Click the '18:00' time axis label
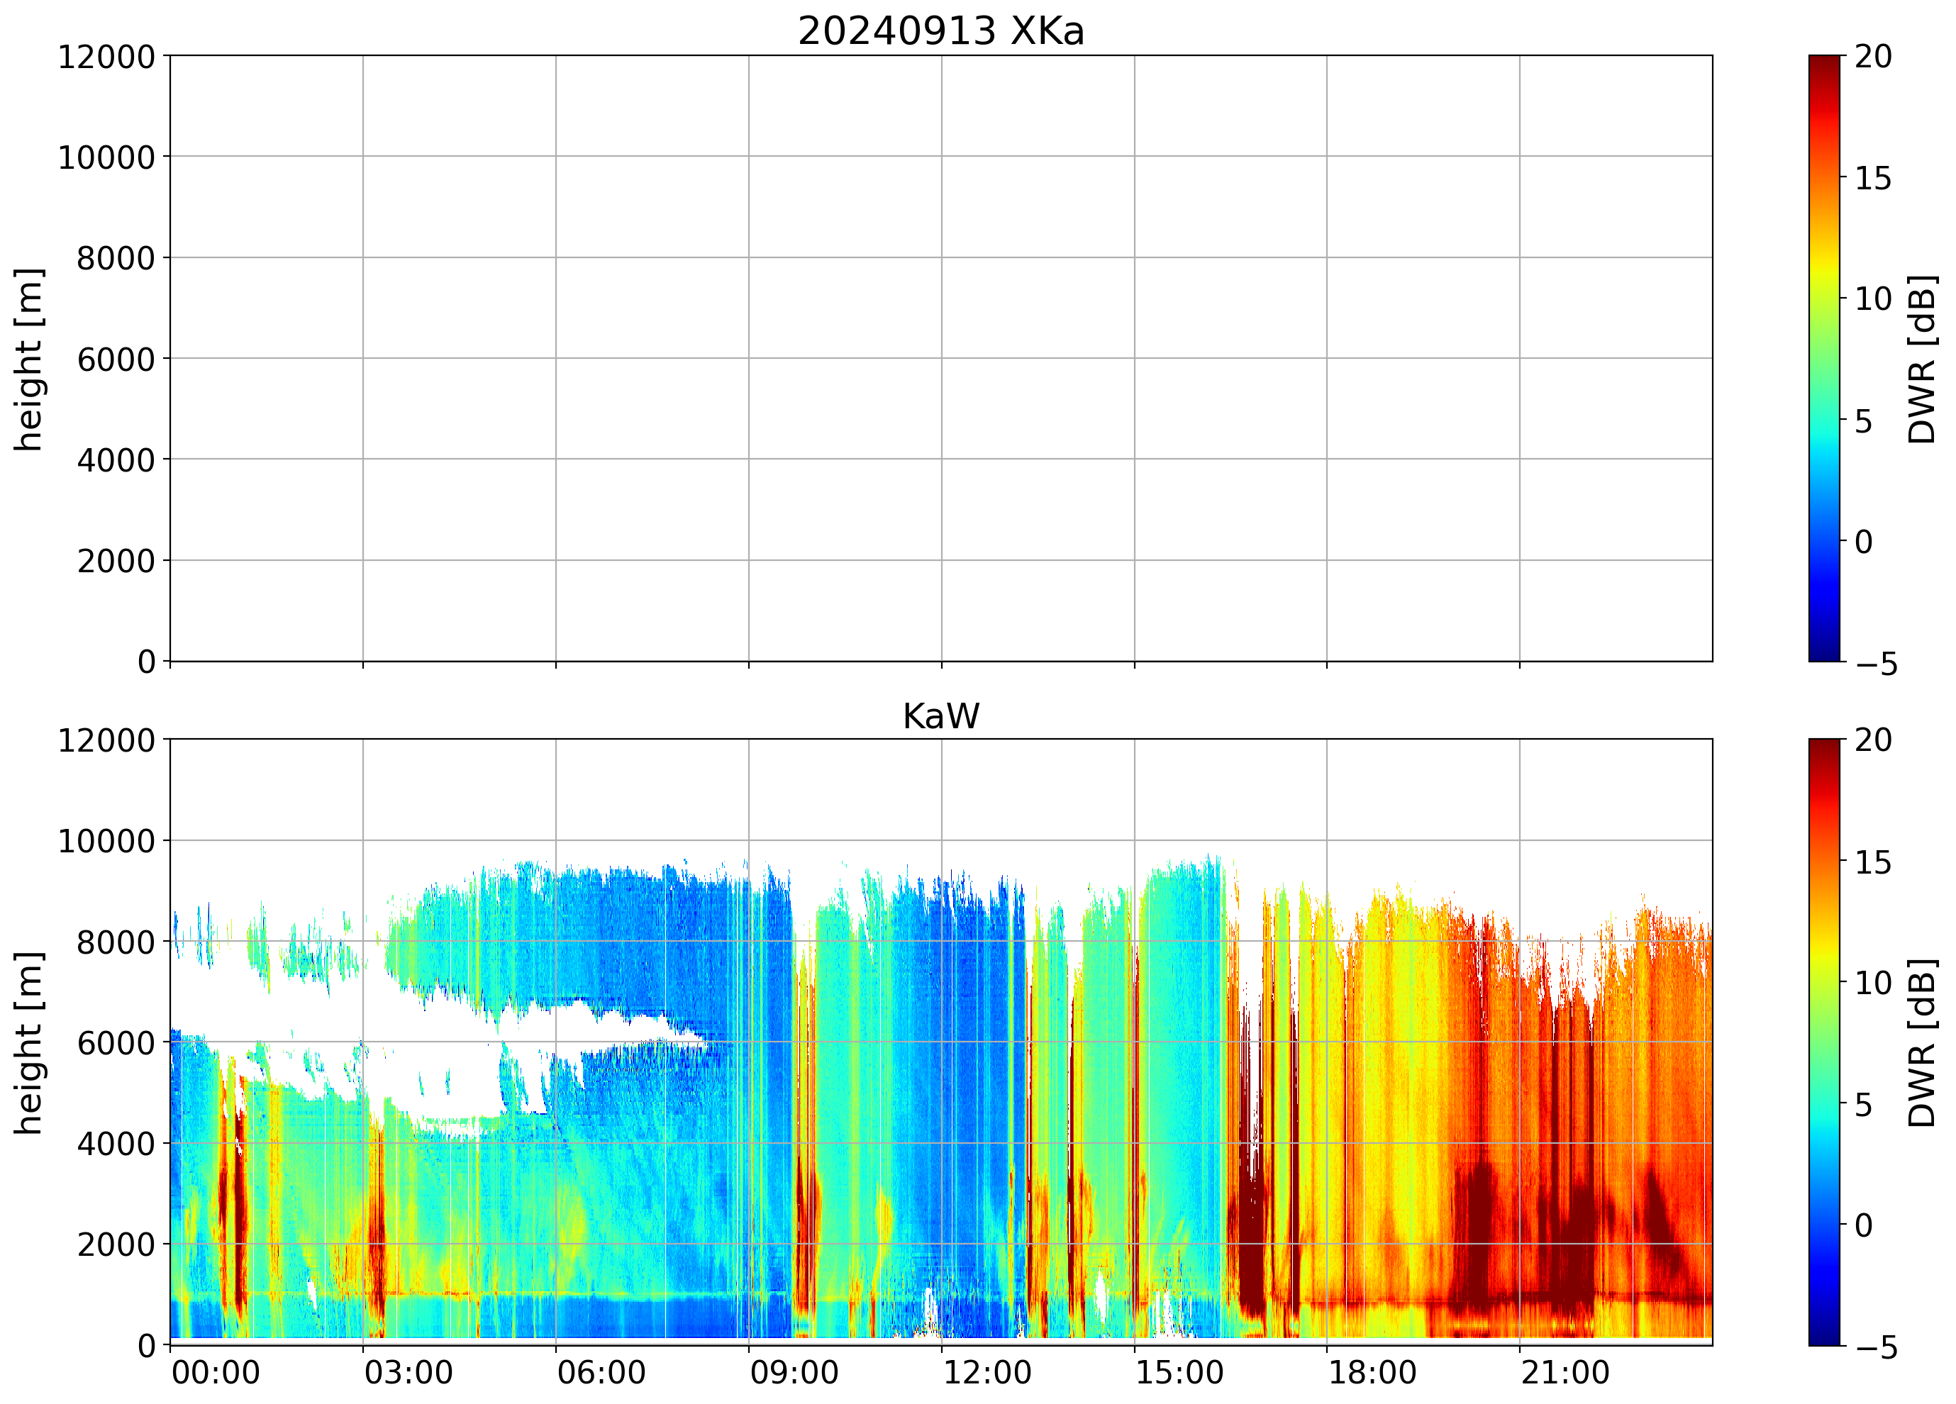 pos(1372,1372)
